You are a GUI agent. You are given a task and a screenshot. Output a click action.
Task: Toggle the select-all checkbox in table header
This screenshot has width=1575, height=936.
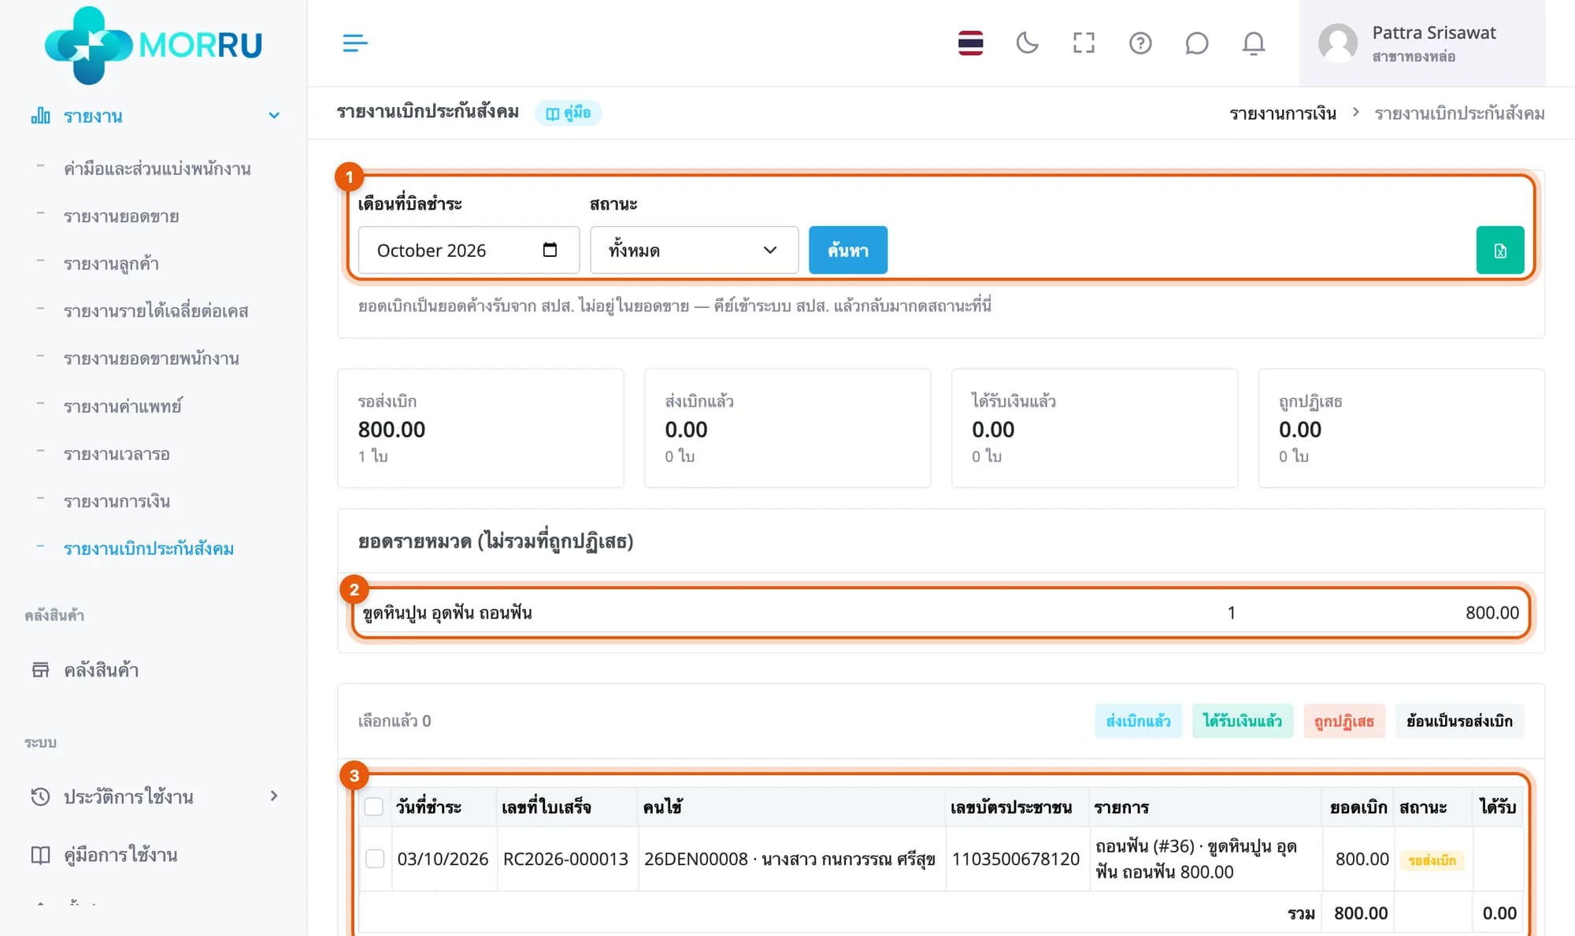click(374, 807)
